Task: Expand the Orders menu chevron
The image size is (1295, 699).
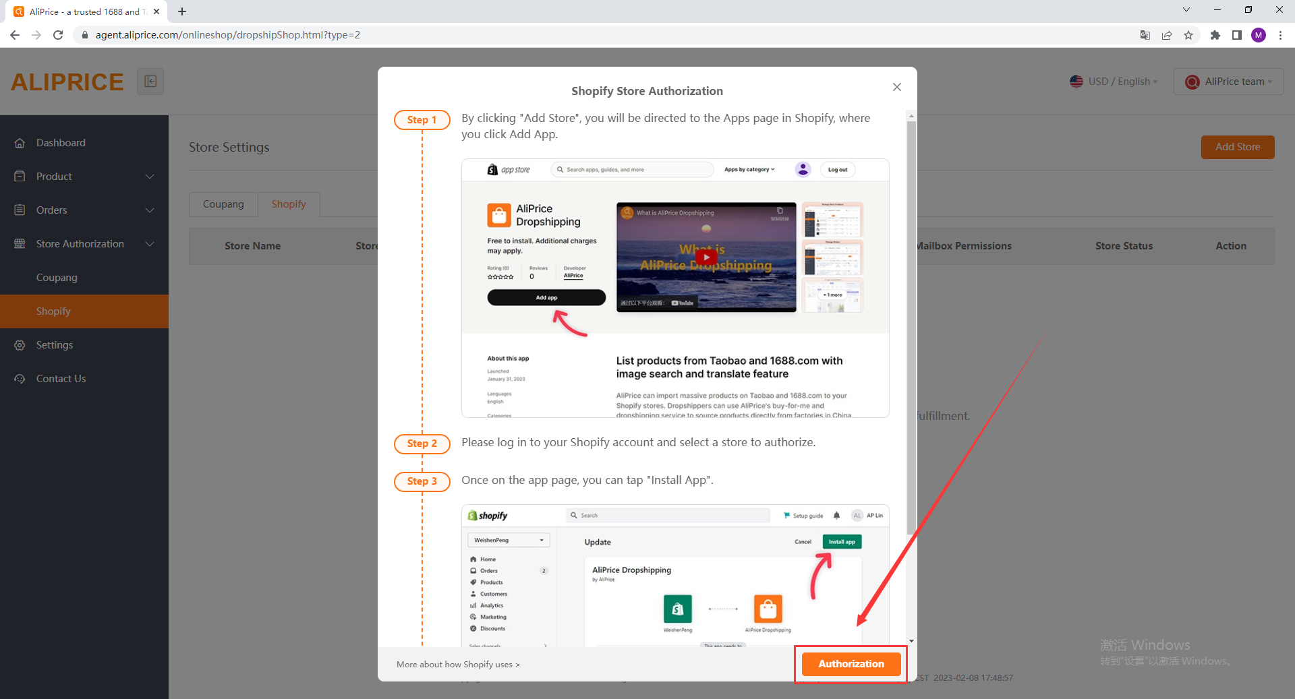Action: coord(150,210)
